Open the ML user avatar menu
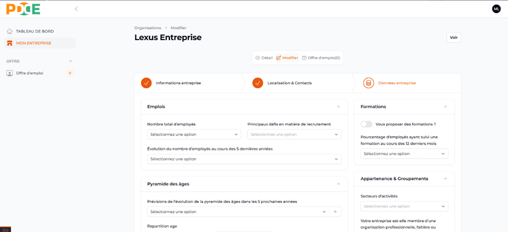The width and height of the screenshot is (508, 232). [496, 9]
